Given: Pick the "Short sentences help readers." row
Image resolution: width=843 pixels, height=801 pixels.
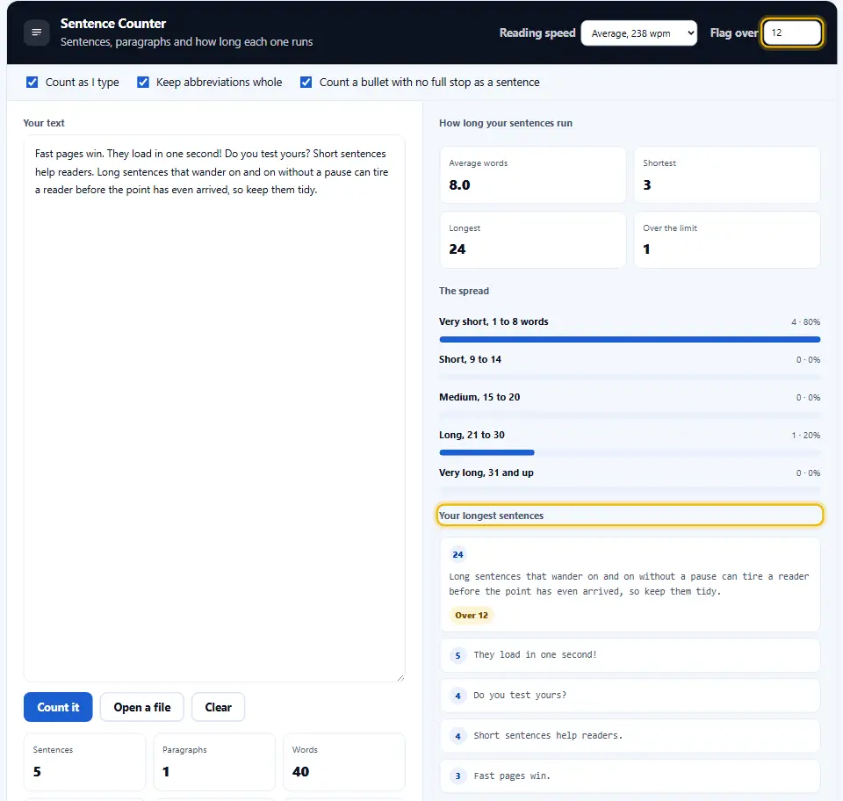Looking at the screenshot, I should click(630, 735).
